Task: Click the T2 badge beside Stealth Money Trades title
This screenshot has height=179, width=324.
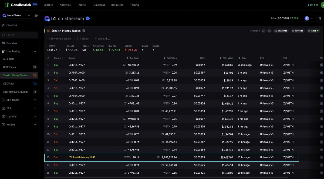Action: tap(48, 31)
